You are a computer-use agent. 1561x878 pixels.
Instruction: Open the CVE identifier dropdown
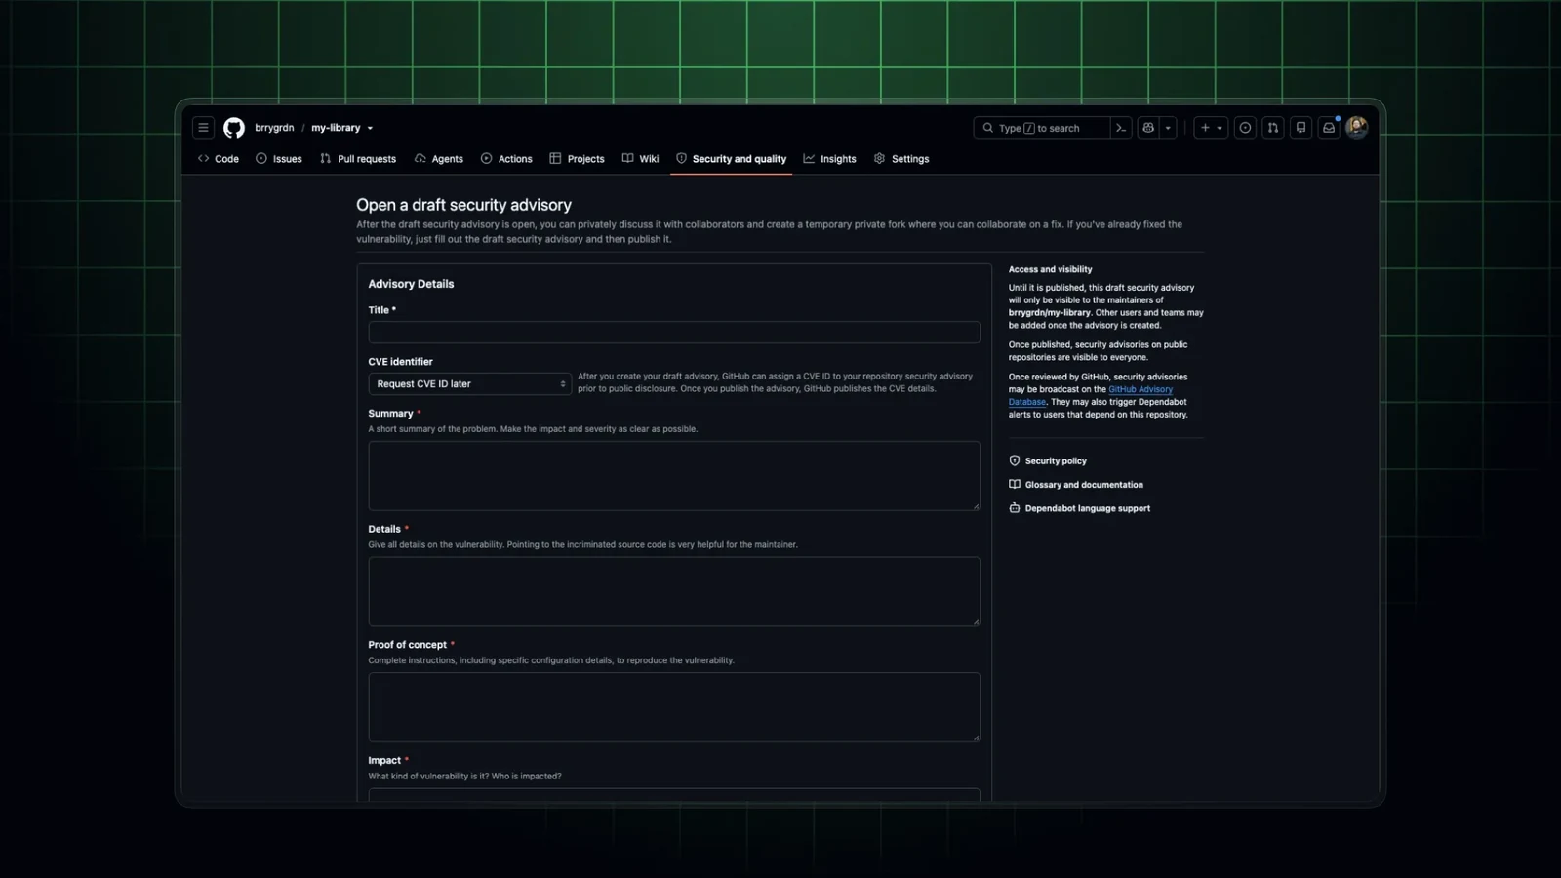(469, 384)
